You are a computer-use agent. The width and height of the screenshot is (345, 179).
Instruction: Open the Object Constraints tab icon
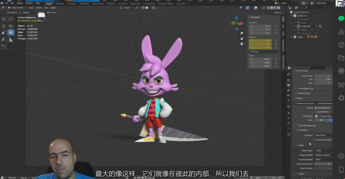(x=288, y=123)
